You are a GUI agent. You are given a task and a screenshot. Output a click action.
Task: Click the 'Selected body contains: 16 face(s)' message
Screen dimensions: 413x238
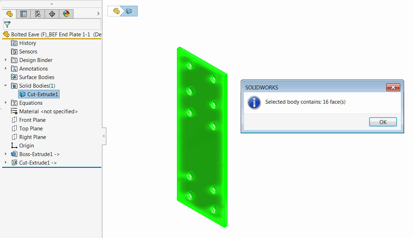click(305, 102)
